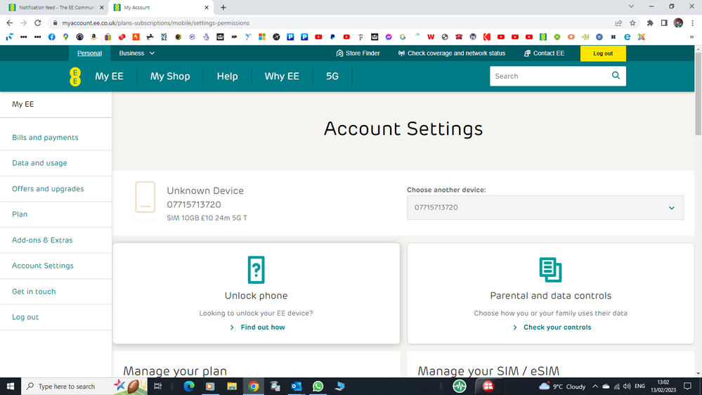This screenshot has width=702, height=395.
Task: Open the Chrome profile avatar
Action: [678, 22]
